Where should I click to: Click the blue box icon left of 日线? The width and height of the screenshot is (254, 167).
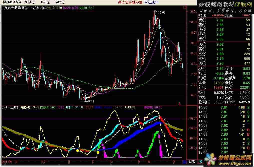(184, 162)
